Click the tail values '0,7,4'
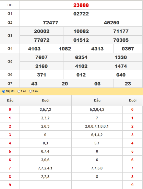The image size is (143, 189). [45, 151]
